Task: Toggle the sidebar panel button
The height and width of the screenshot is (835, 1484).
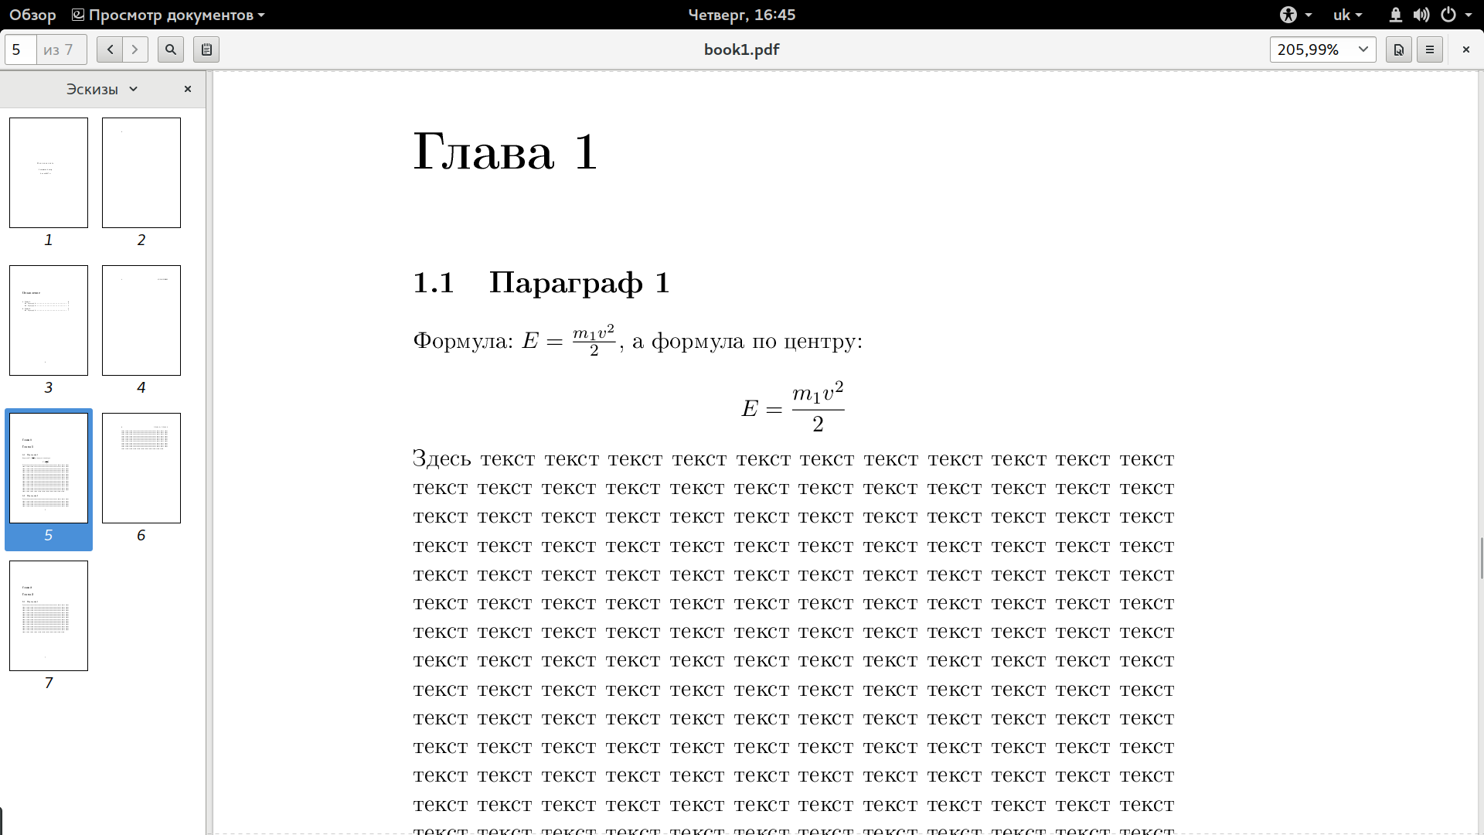Action: click(x=206, y=49)
